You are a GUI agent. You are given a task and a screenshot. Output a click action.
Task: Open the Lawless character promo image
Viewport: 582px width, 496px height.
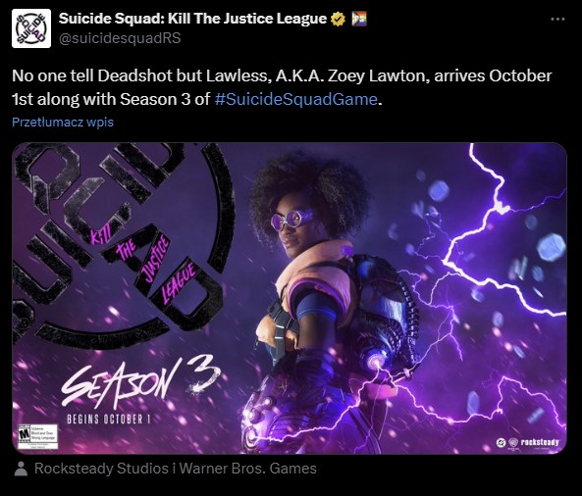pyautogui.click(x=290, y=298)
